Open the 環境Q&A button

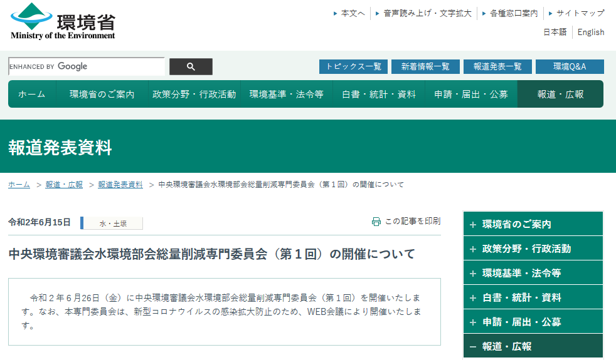click(x=570, y=66)
